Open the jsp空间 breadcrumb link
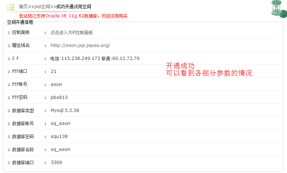Screen dimensions: 287x173 [x=42, y=7]
